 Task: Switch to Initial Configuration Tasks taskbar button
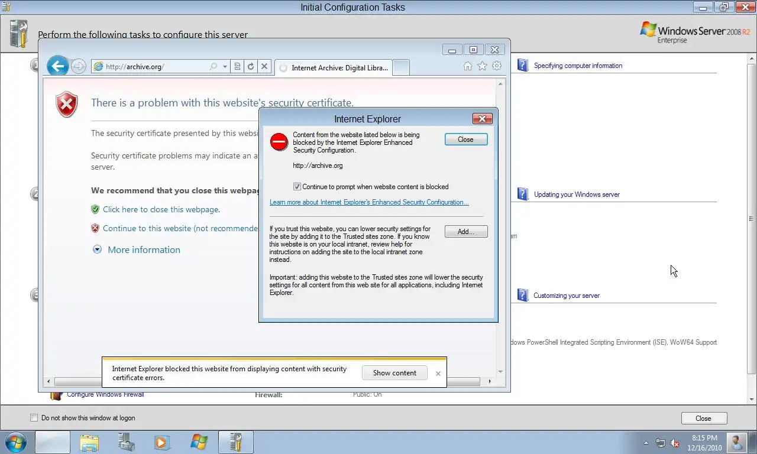point(235,442)
